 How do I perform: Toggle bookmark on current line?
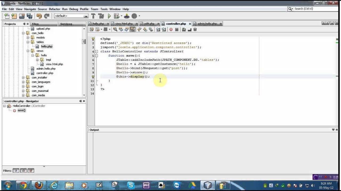tap(151, 29)
